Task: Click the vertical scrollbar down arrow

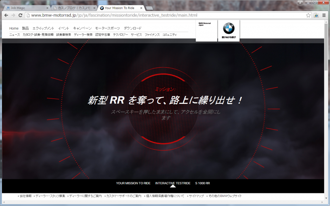Action: [x=326, y=198]
